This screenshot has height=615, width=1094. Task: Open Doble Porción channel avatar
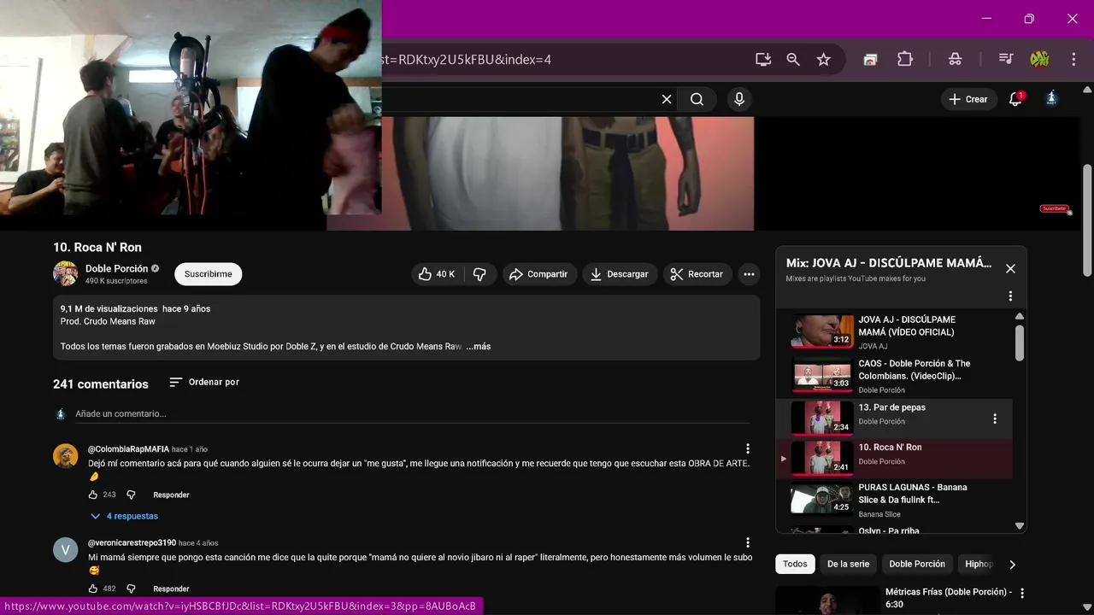coord(66,273)
